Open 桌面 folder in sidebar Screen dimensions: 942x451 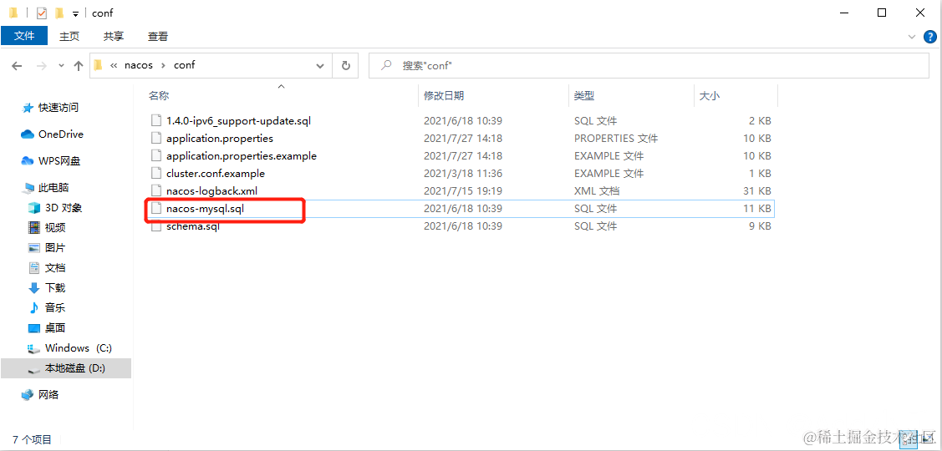55,328
